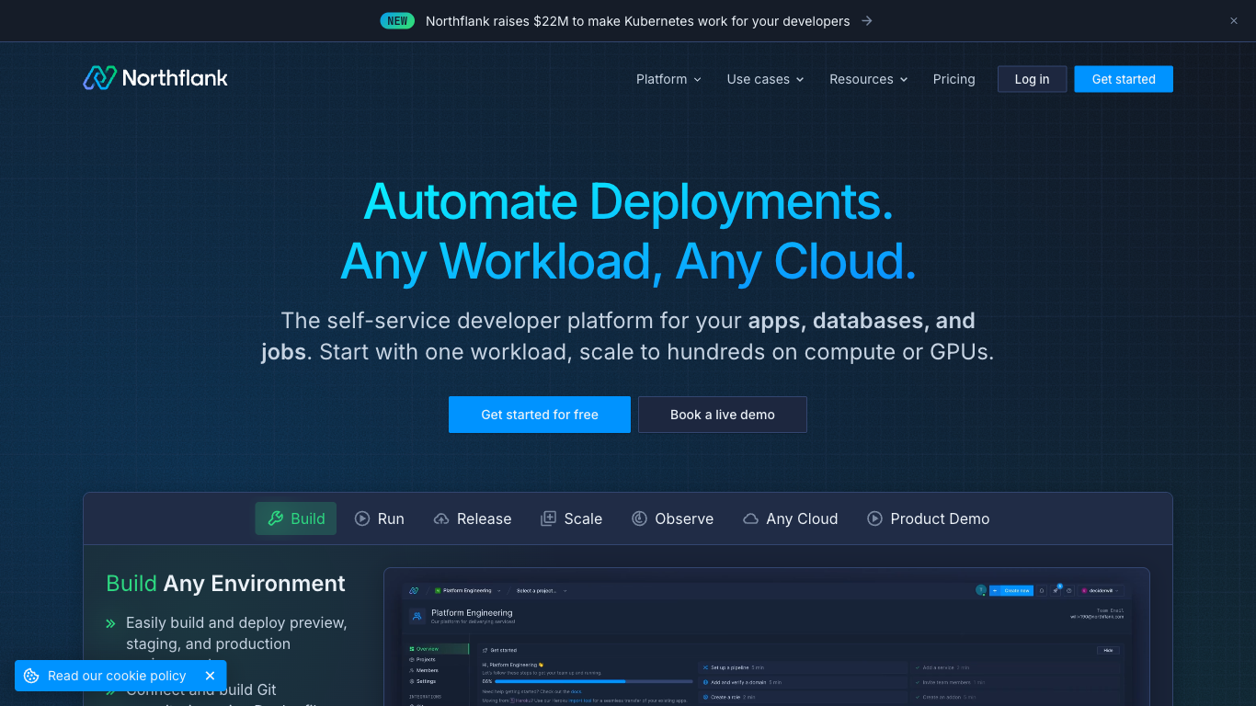
Task: Click the arrow icon in the announcement banner
Action: [867, 20]
